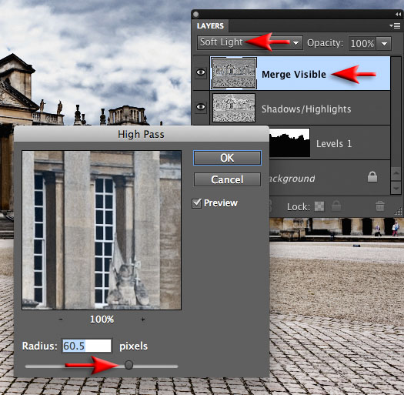Select the Background layer name
404x395 pixels.
[x=292, y=179]
